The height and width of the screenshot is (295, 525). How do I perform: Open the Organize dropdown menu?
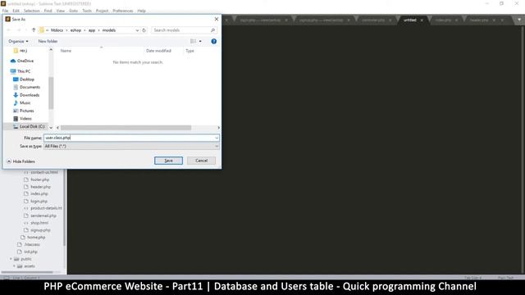coord(18,41)
